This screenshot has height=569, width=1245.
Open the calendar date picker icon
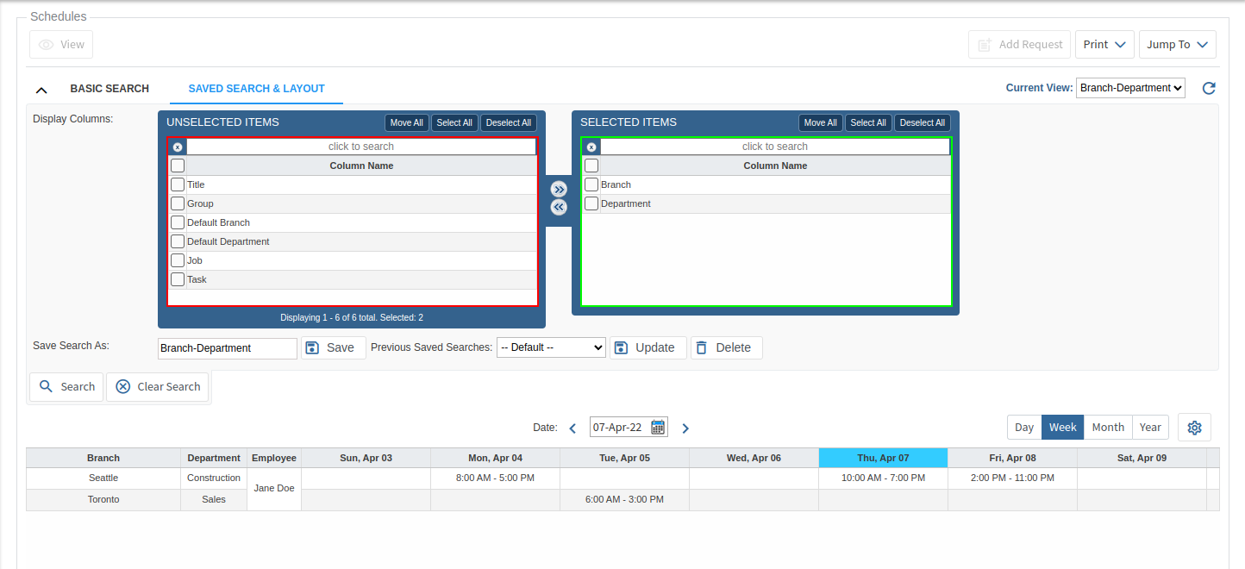658,427
